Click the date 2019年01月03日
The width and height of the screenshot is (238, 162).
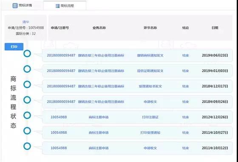point(215,71)
